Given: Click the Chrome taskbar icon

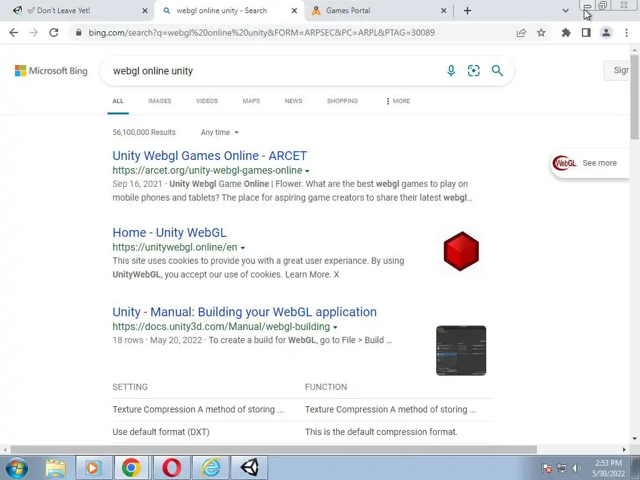Looking at the screenshot, I should point(131,467).
